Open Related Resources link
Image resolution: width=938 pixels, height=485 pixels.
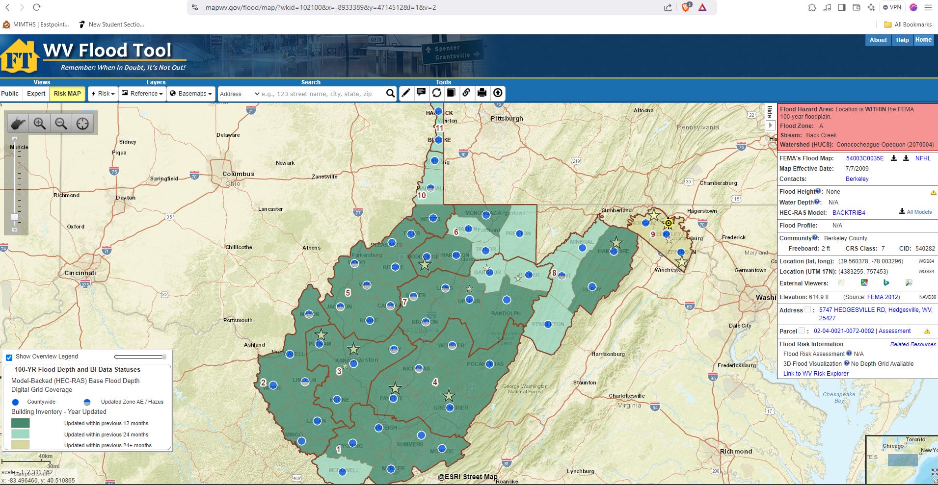913,344
